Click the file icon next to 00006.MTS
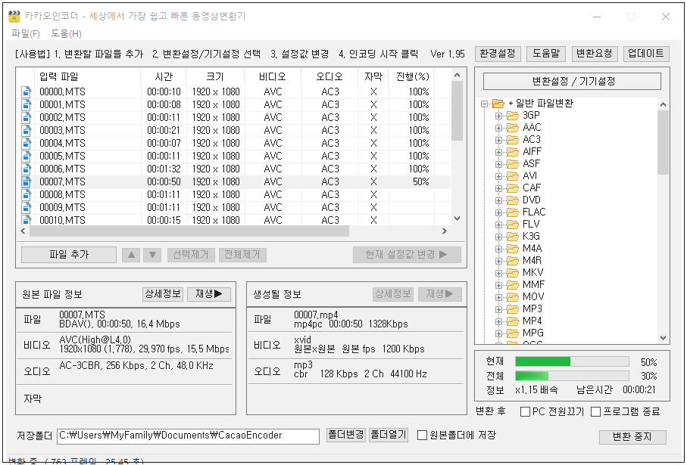The height and width of the screenshot is (465, 687). (27, 169)
